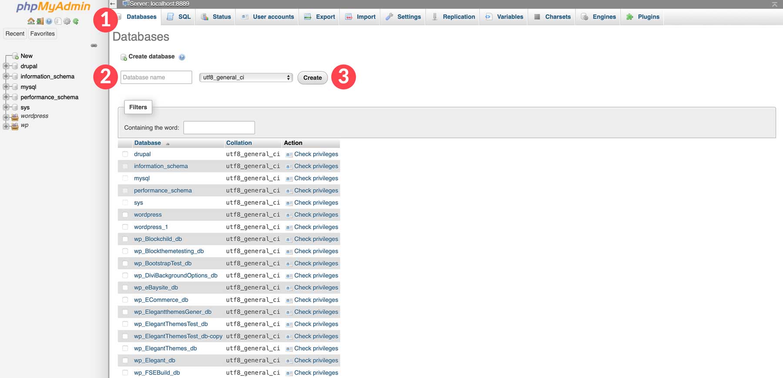Image resolution: width=783 pixels, height=378 pixels.
Task: Click the wordpress group icon in sidebar
Action: pyautogui.click(x=15, y=117)
